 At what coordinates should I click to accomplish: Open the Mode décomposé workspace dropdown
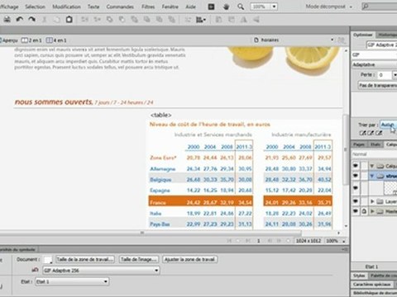click(x=329, y=7)
